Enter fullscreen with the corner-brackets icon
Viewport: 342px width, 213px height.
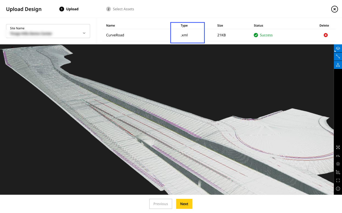point(338,180)
